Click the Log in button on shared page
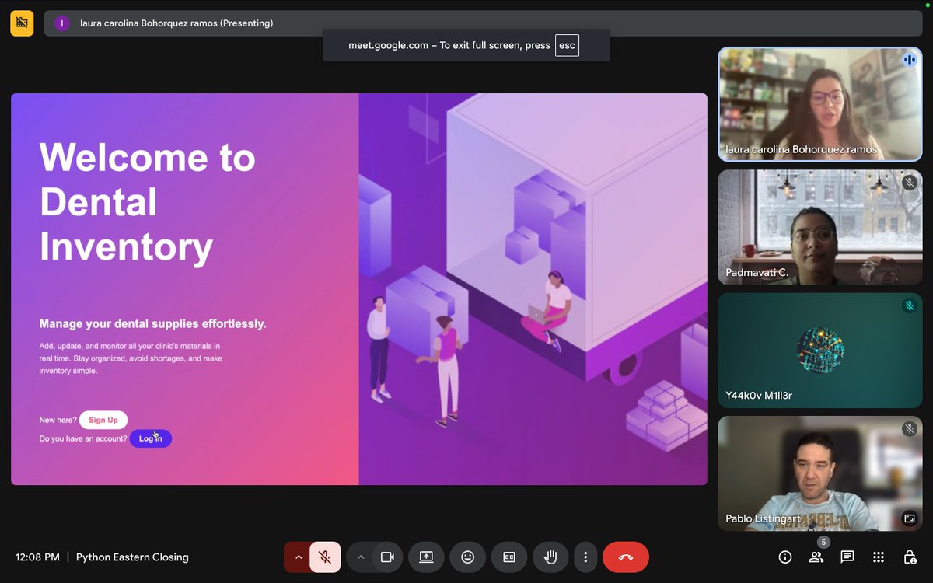This screenshot has width=933, height=583. click(151, 438)
